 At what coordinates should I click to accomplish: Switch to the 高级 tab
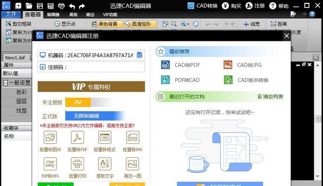tap(73, 14)
